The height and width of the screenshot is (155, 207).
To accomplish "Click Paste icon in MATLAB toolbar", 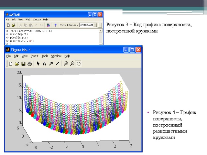I will click(31, 25).
